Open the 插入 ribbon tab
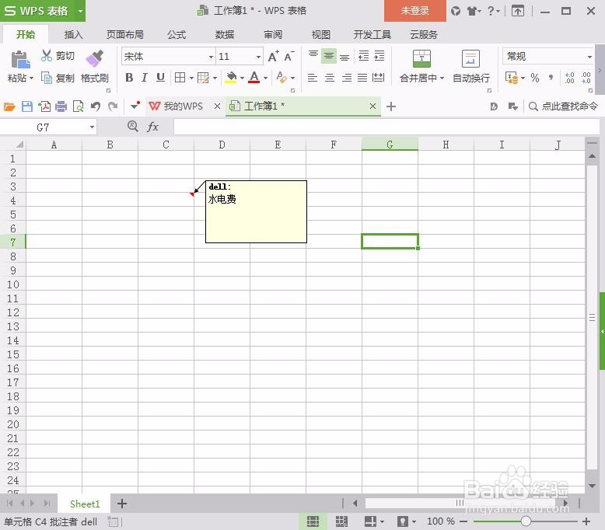Viewport: 605px width, 530px height. click(73, 35)
